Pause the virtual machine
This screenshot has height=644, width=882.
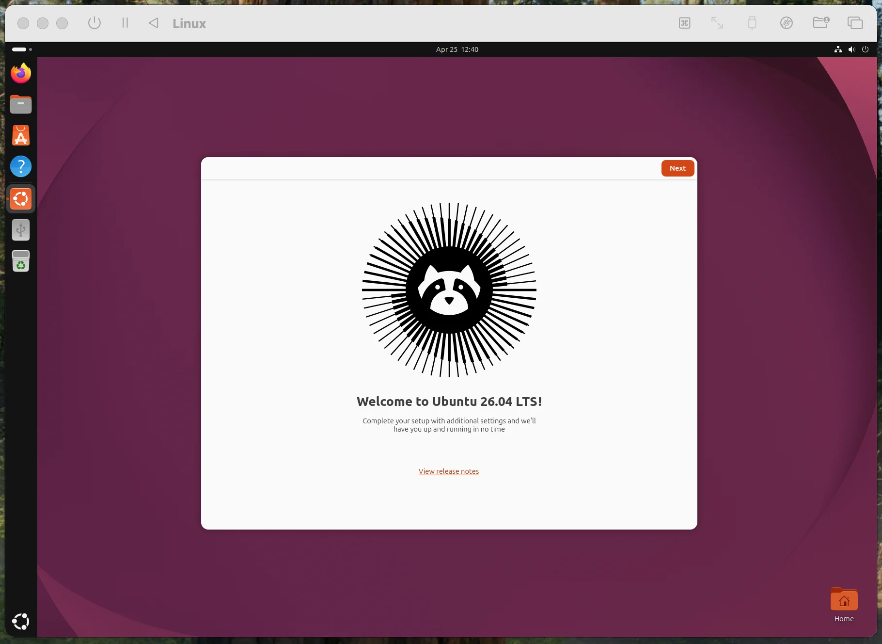pos(125,23)
